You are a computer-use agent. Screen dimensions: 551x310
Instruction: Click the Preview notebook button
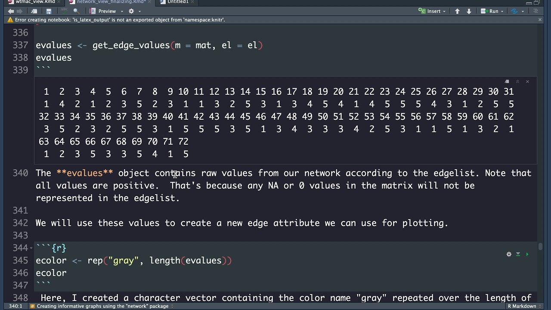103,11
